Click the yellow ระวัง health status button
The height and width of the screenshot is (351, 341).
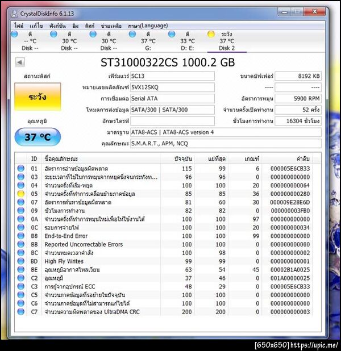[38, 97]
